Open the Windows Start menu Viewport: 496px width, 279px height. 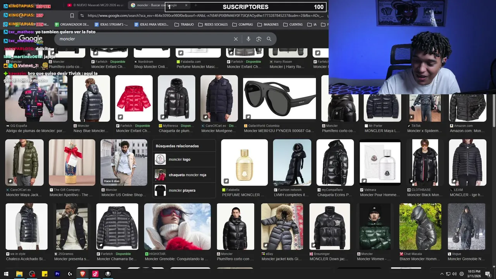point(7,274)
